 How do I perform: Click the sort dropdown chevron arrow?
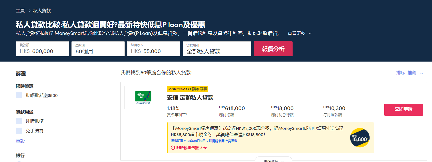tap(422, 73)
